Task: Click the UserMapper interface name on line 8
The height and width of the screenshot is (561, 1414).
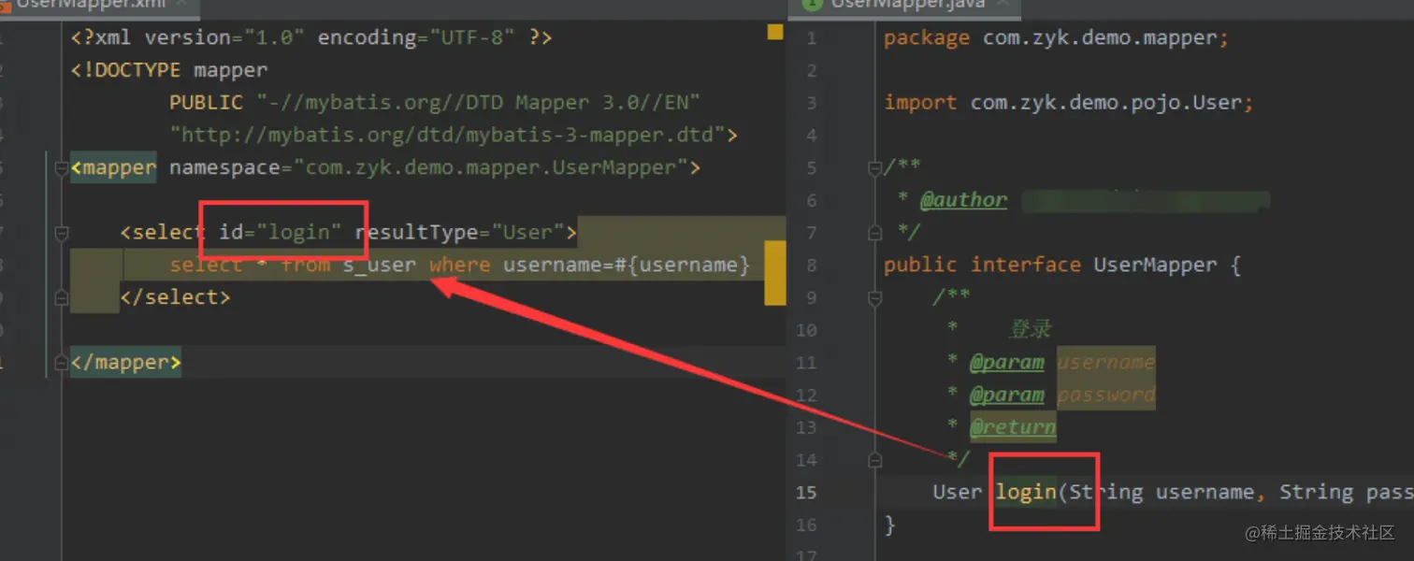Action: point(1155,266)
